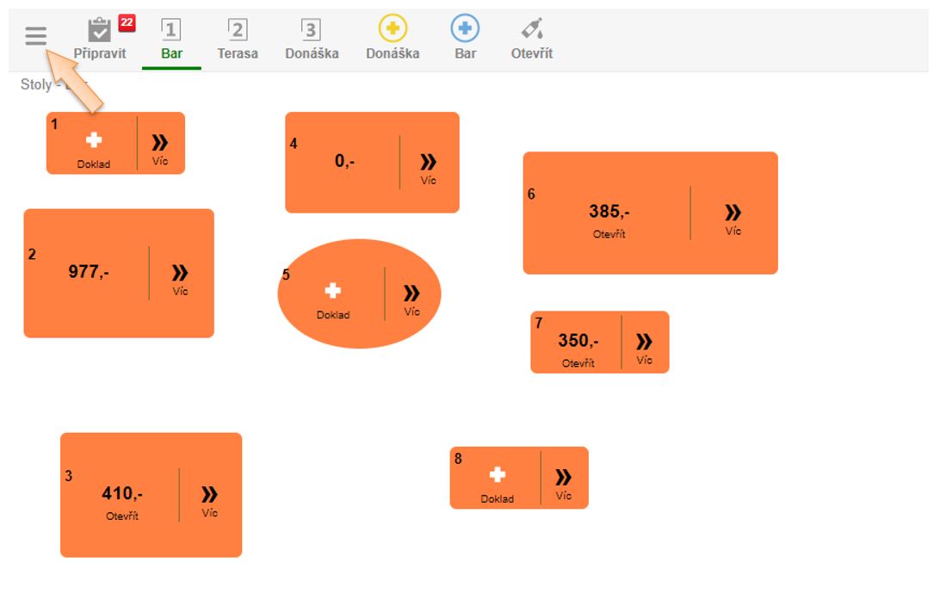Click the yellow plus Donáška icon
Viewport: 946px width, 593px height.
[393, 29]
